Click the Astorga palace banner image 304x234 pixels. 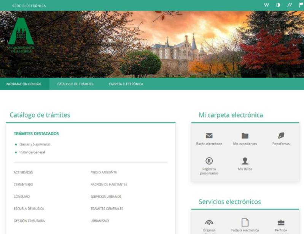pyautogui.click(x=152, y=44)
